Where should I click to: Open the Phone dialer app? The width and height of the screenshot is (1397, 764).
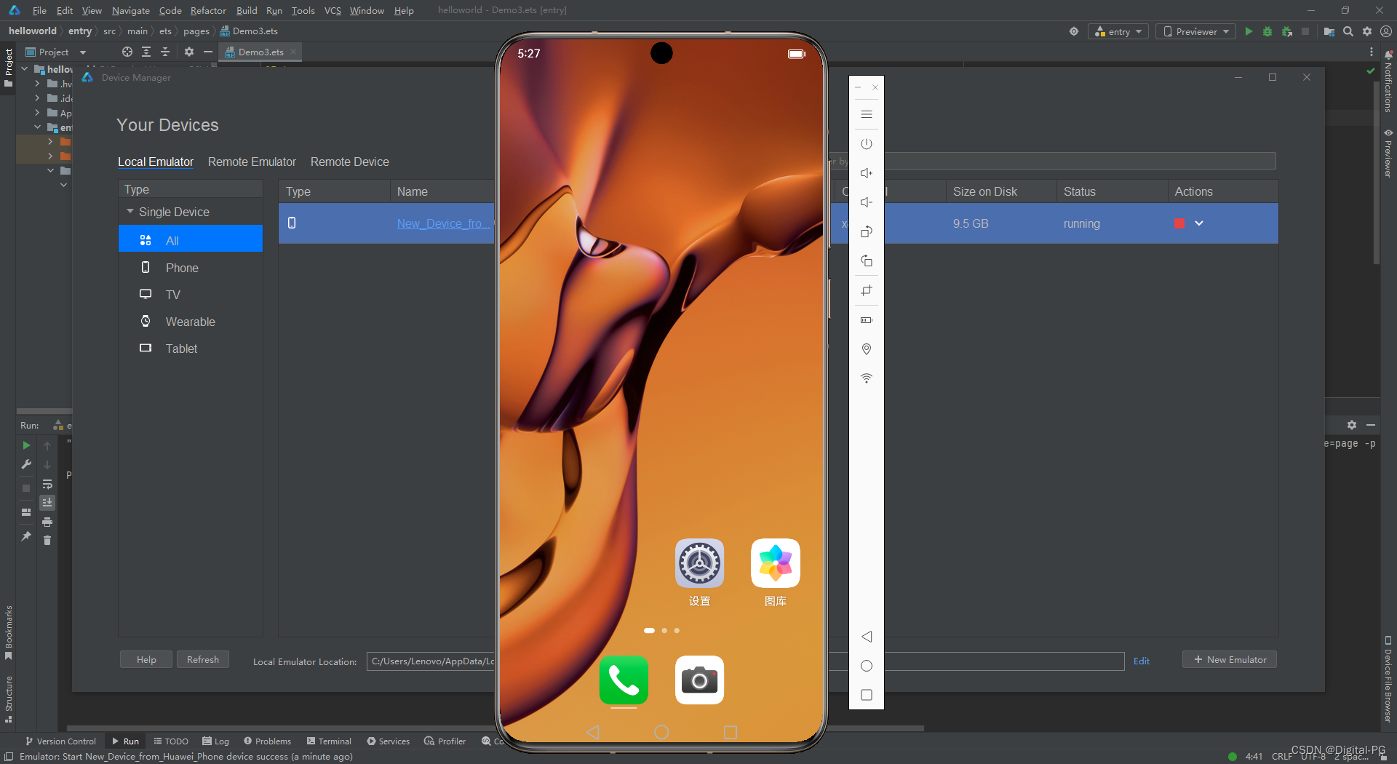pos(624,680)
